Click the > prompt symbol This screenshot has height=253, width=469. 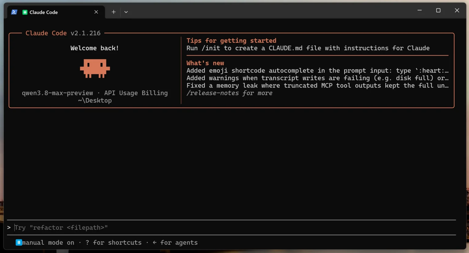(9, 228)
